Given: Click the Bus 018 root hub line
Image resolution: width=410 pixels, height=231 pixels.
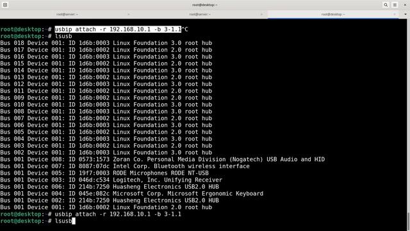Looking at the screenshot, I should (106, 43).
